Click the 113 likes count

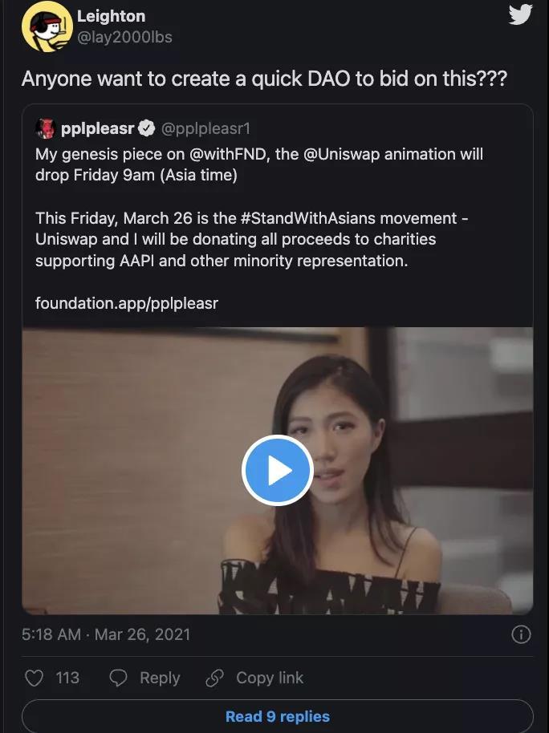click(x=67, y=678)
